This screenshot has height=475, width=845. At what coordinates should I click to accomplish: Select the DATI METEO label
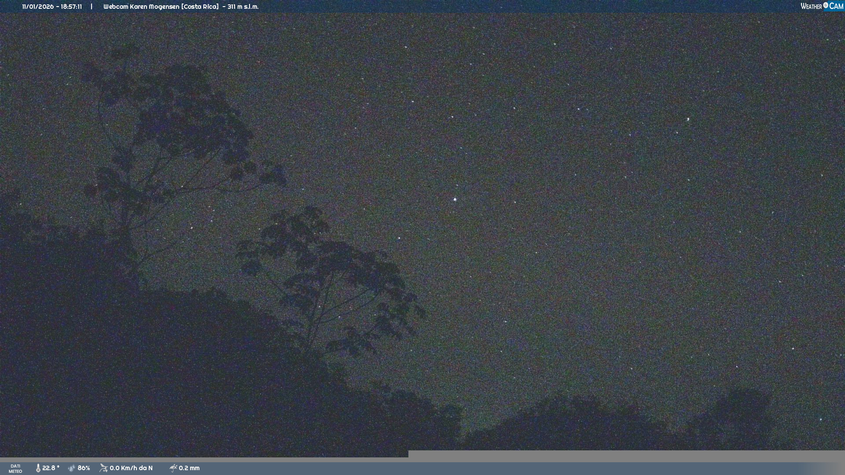(15, 468)
